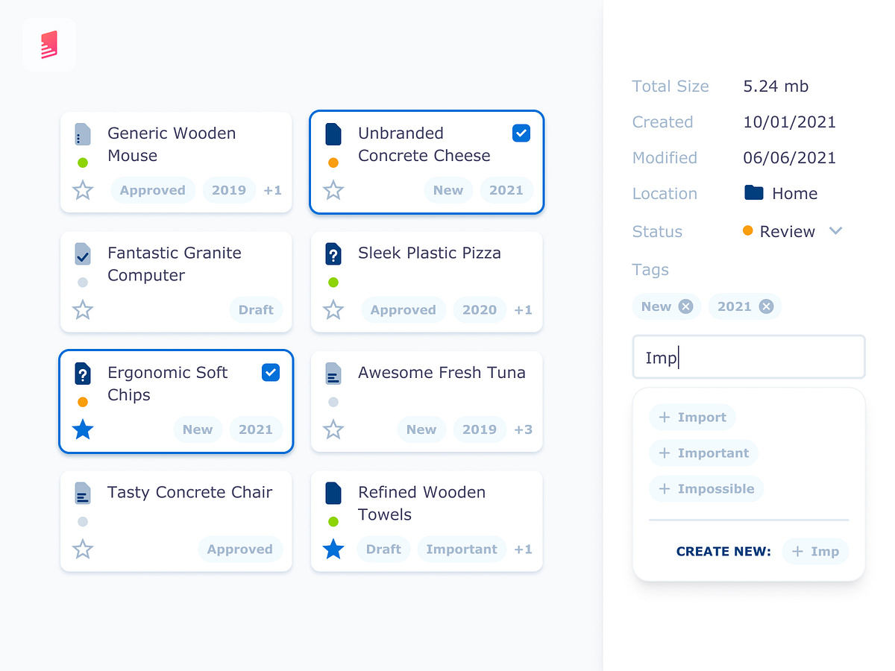
Task: Remove the 2021 tag
Action: (766, 306)
